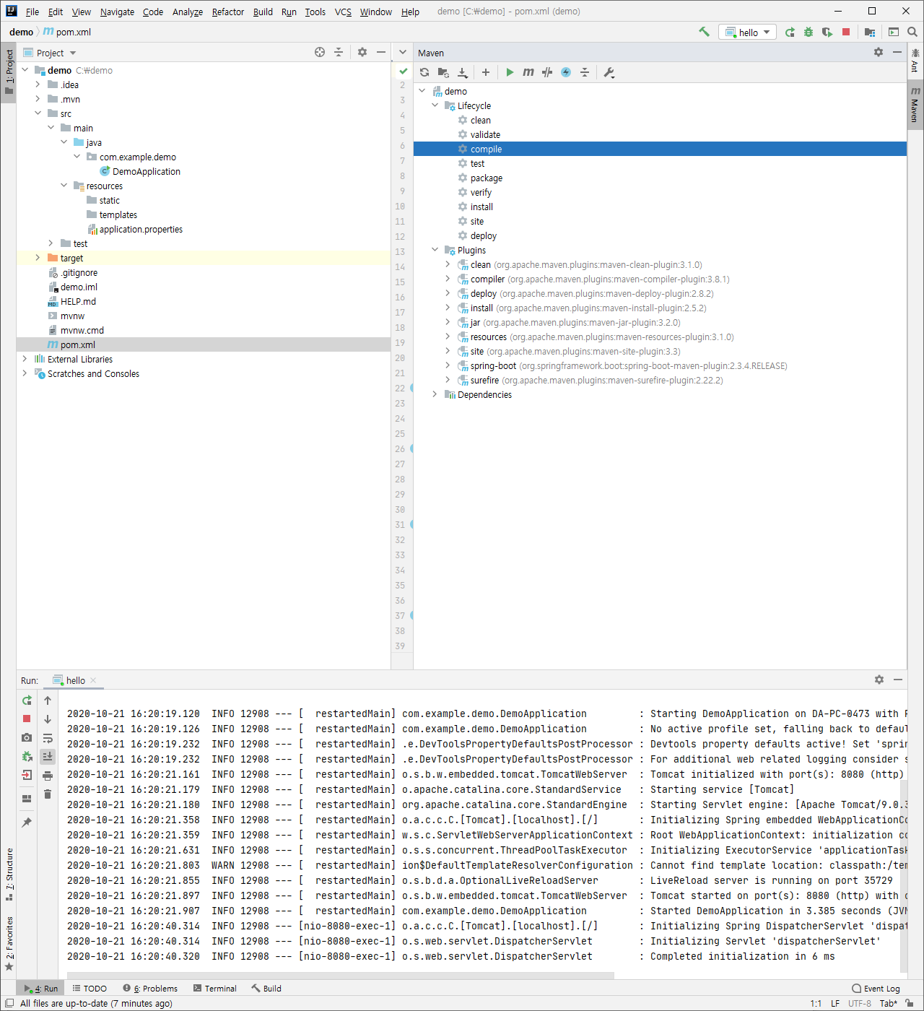Click the Build Project hammer icon
This screenshot has width=924, height=1011.
(704, 32)
